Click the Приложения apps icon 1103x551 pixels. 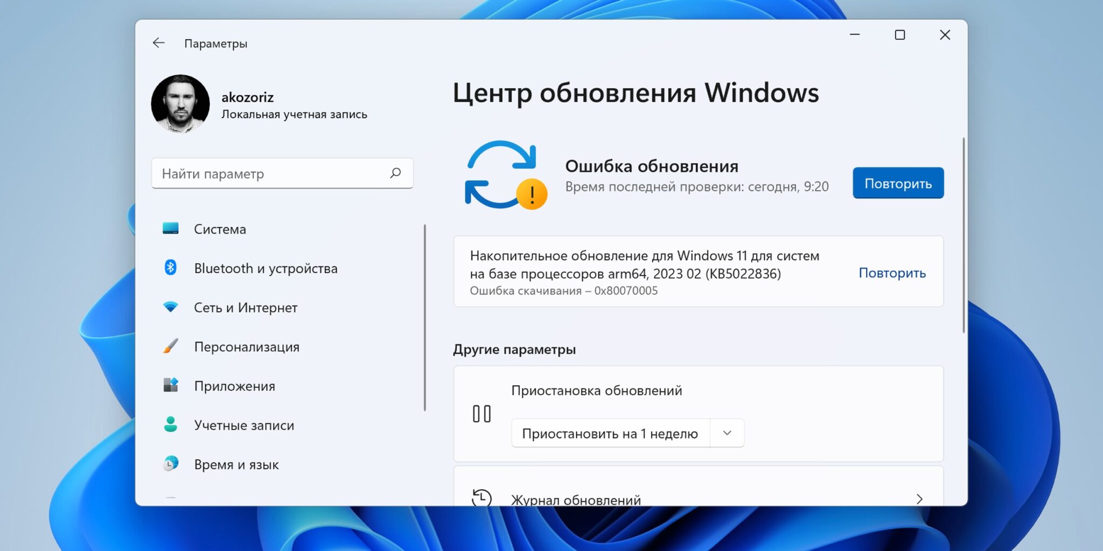[x=171, y=385]
